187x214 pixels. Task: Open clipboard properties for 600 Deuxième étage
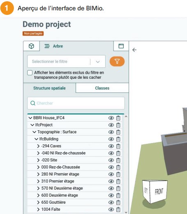coord(118,195)
